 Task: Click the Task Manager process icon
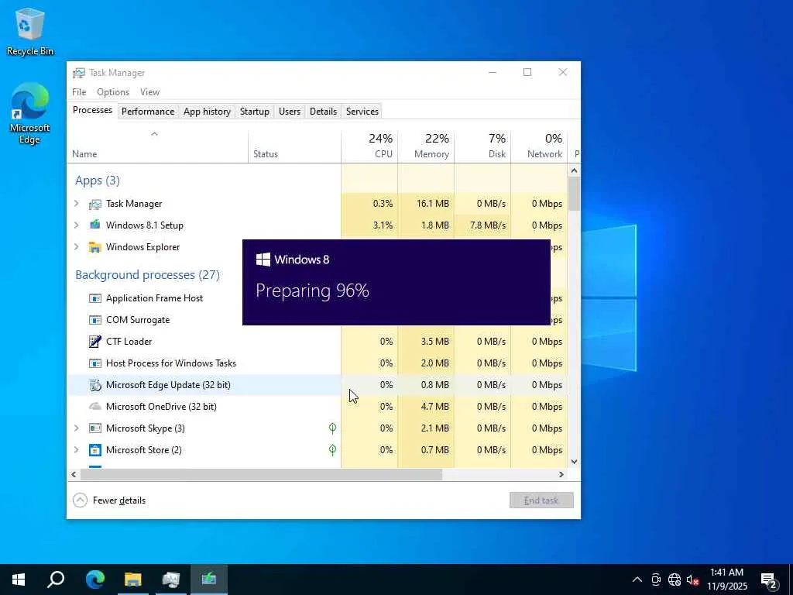click(x=95, y=204)
